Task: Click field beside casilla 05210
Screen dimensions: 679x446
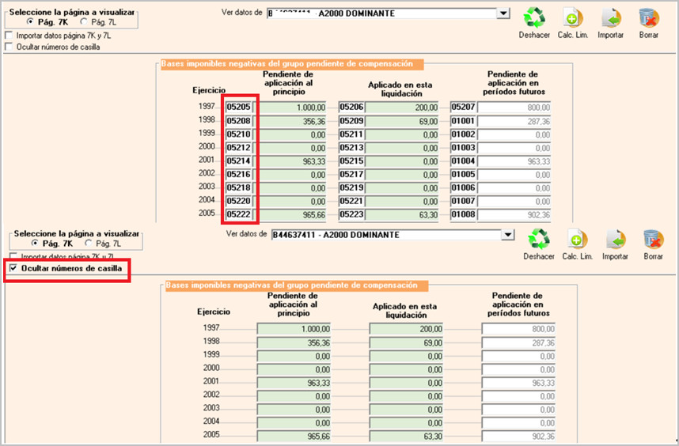Action: (290, 134)
